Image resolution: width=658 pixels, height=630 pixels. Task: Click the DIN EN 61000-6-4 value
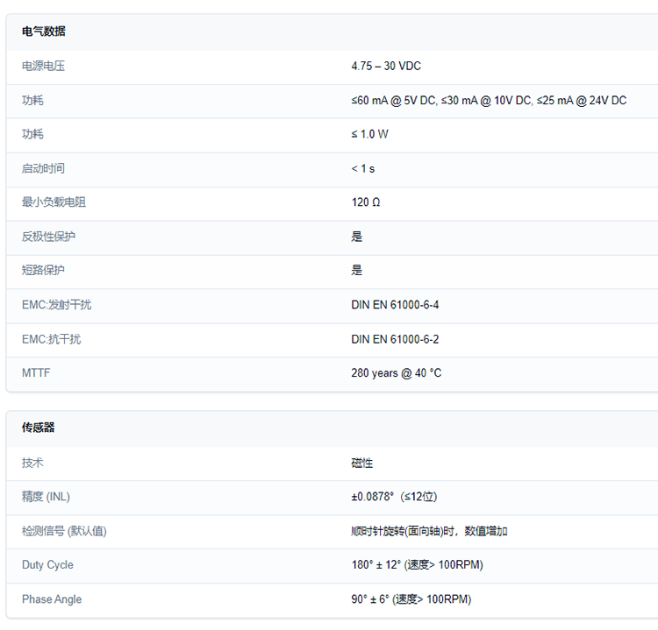(x=395, y=305)
